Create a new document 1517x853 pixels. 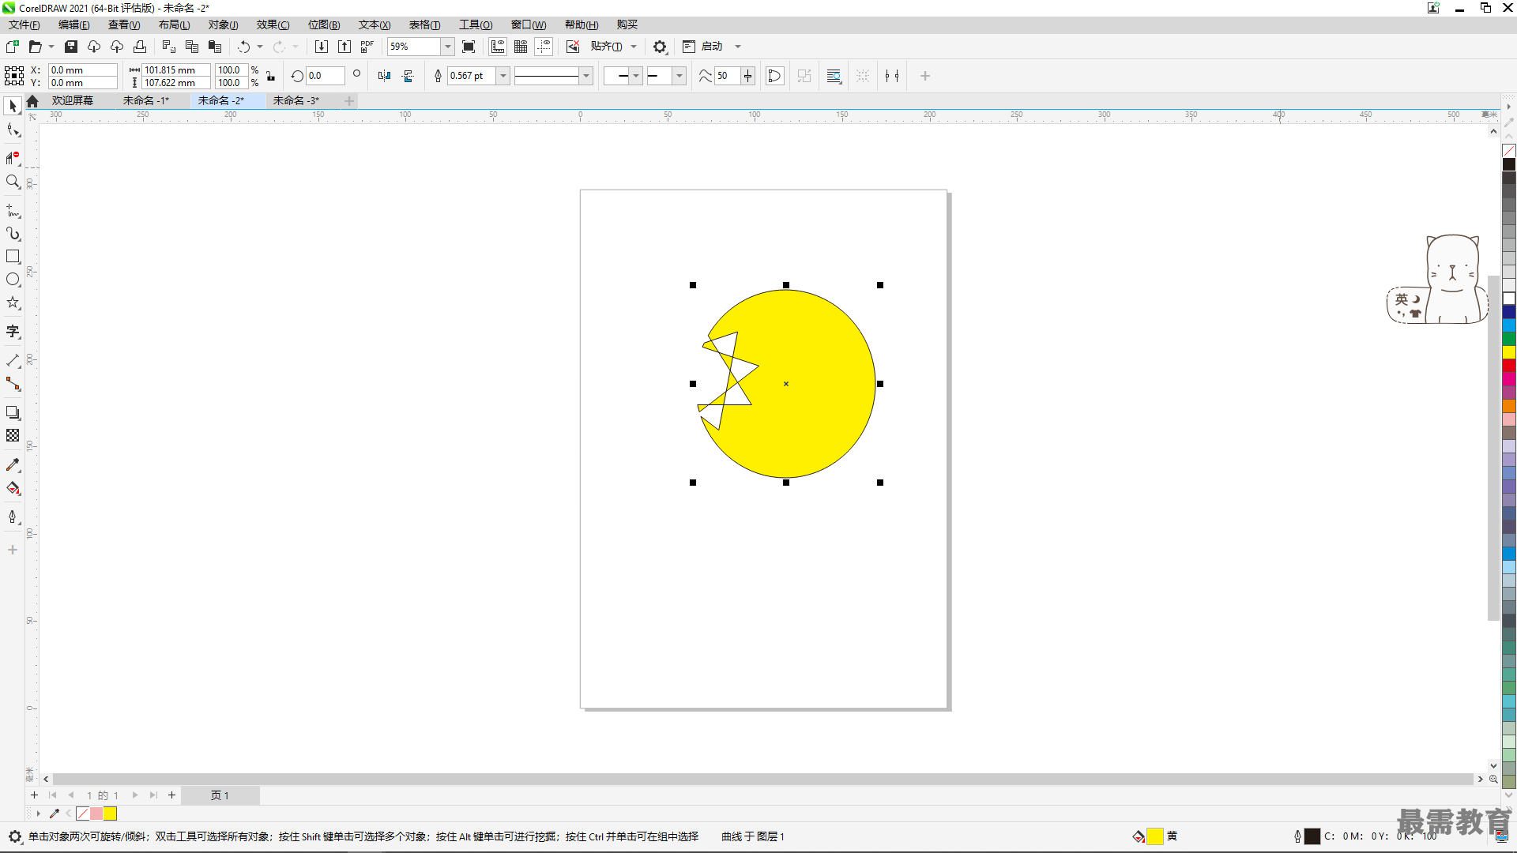pyautogui.click(x=12, y=47)
